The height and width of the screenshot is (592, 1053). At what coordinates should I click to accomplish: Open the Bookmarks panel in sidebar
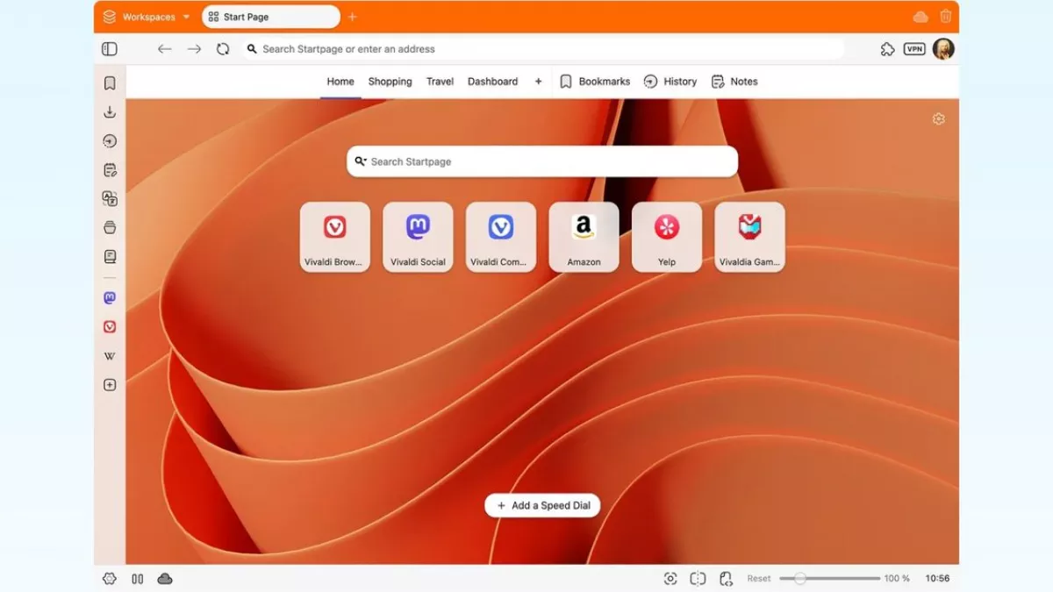[110, 83]
